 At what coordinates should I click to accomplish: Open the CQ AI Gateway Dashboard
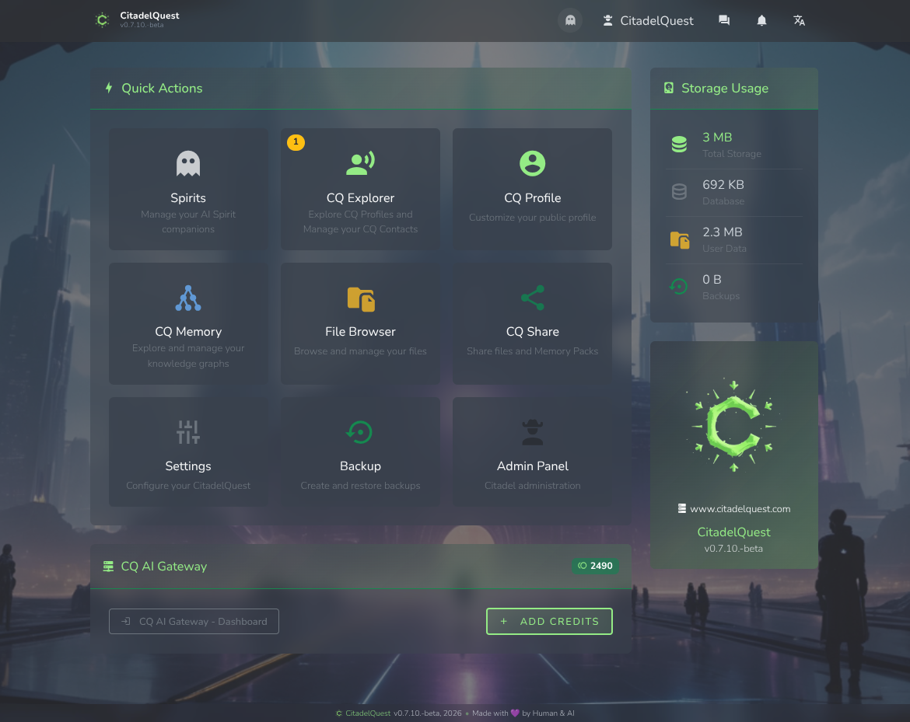[194, 621]
